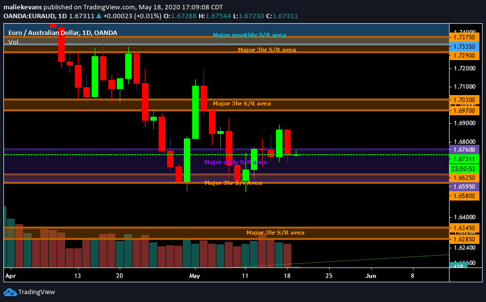The height and width of the screenshot is (302, 486).
Task: Click the TradingView.com text in the header
Action: 109,7
